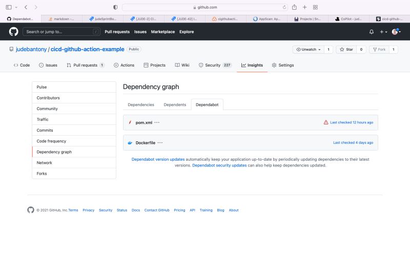
Task: Select Code frequency in sidebar
Action: coord(74,141)
